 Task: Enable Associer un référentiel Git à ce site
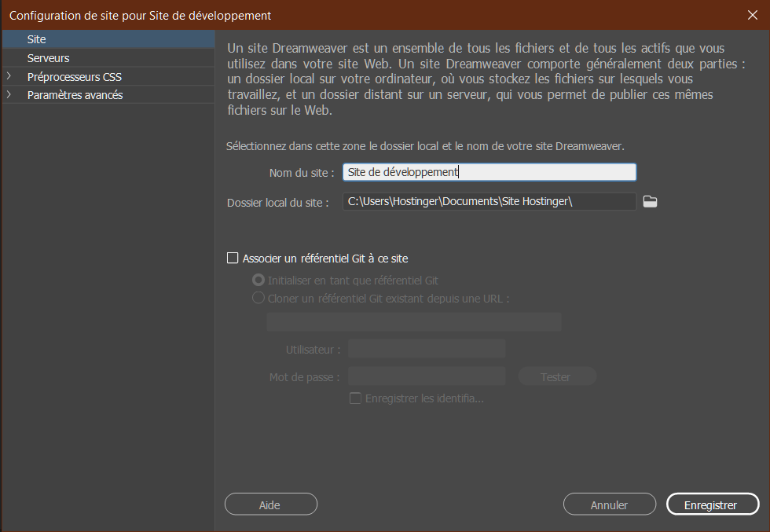(233, 257)
